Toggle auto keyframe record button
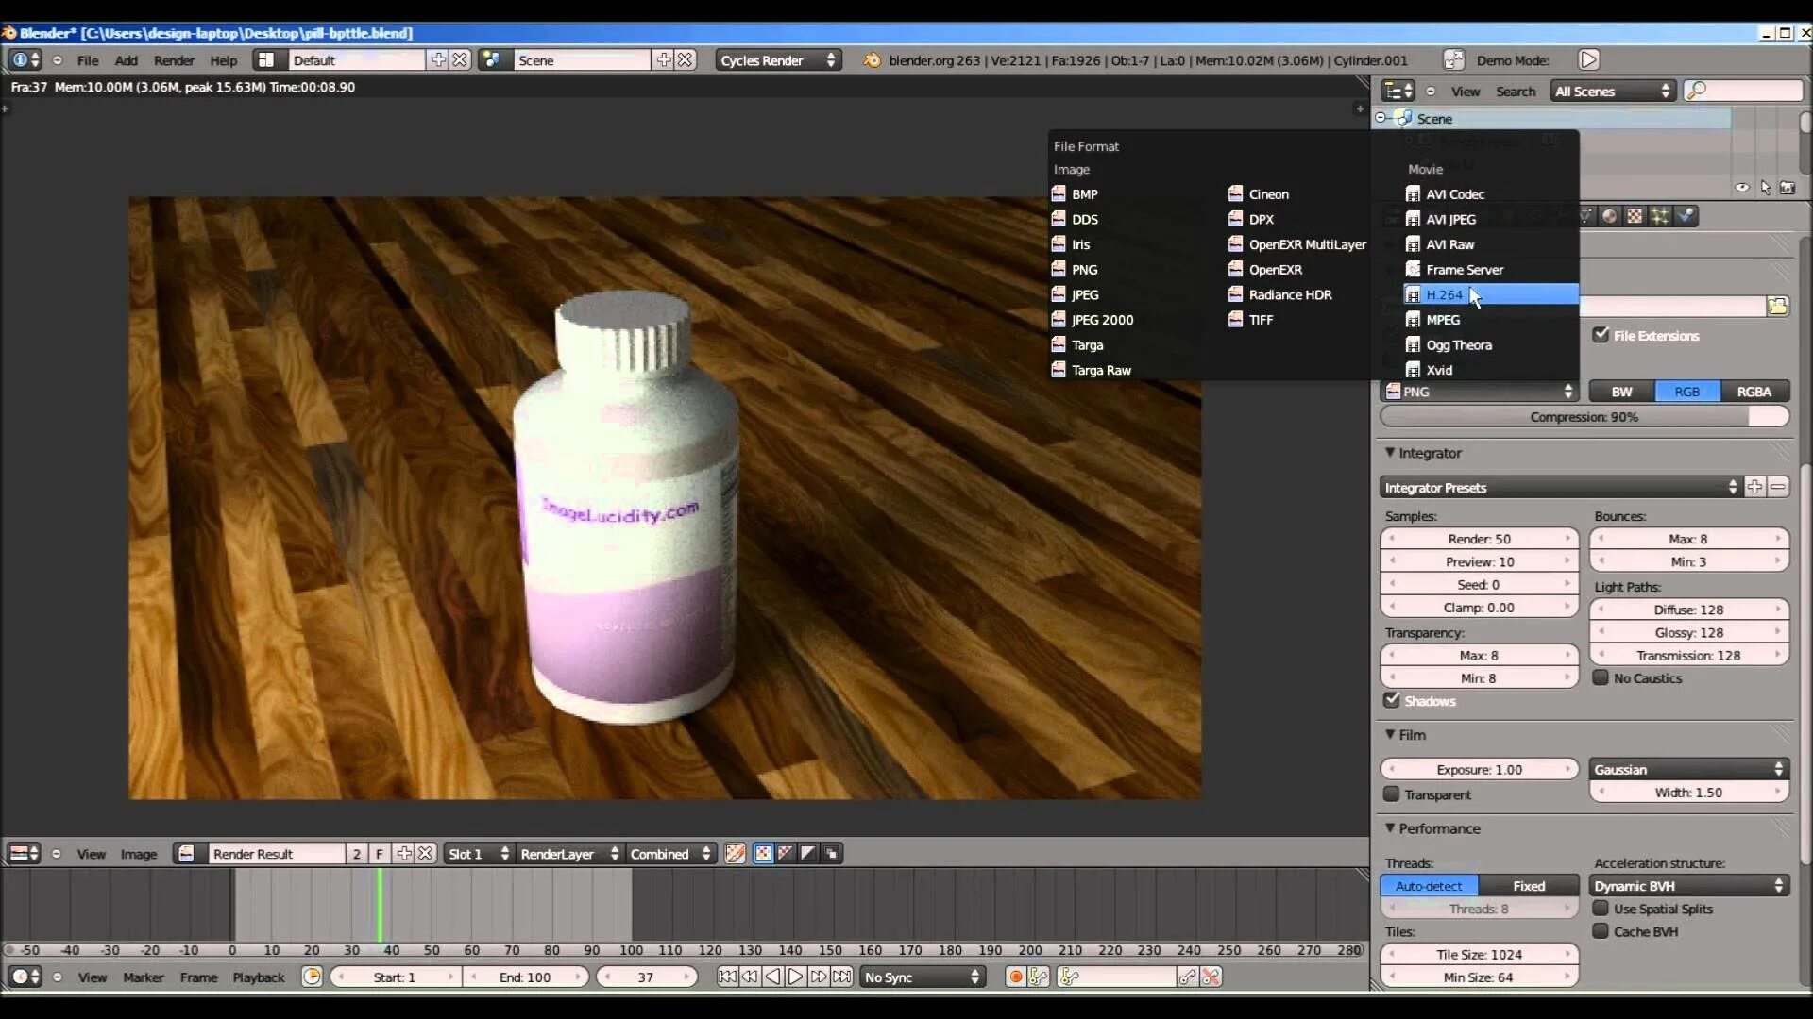The height and width of the screenshot is (1019, 1813). coord(1016,977)
